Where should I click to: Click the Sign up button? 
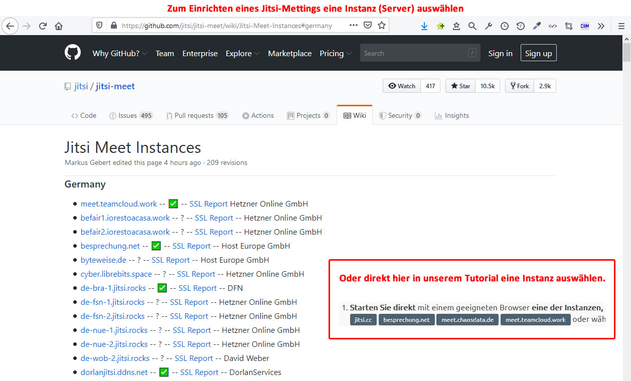tap(539, 53)
